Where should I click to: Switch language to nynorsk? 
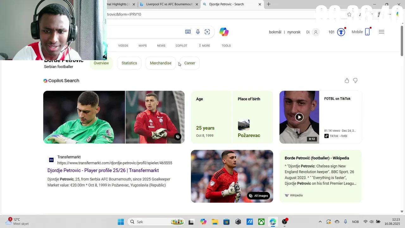[294, 32]
